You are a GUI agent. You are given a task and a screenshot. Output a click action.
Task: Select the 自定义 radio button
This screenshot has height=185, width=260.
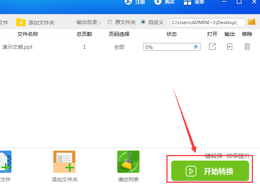(143, 22)
